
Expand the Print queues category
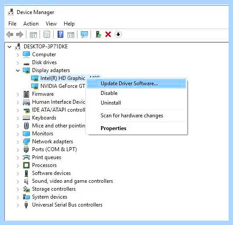(18, 158)
